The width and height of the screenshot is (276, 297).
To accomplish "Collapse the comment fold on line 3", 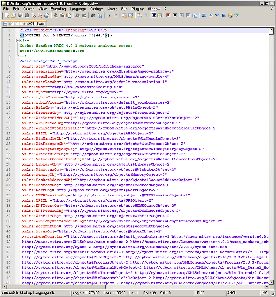I will (17, 40).
